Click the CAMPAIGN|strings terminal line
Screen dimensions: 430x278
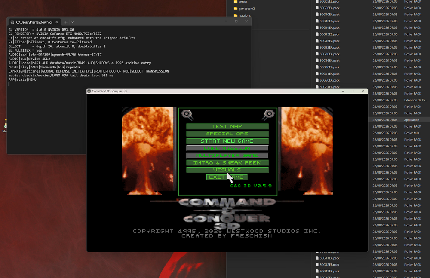(x=89, y=71)
